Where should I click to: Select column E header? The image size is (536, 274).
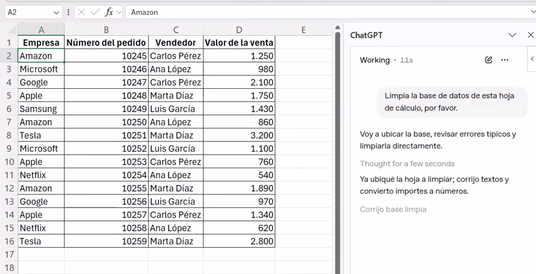[303, 30]
